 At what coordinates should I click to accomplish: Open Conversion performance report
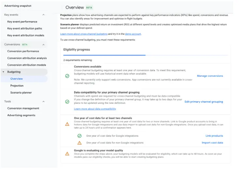(x=23, y=51)
